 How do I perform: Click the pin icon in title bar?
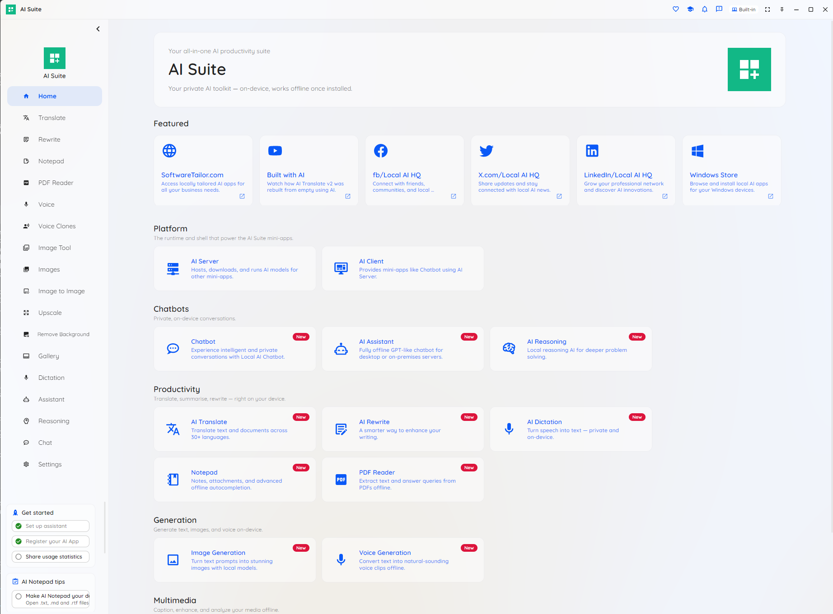tap(782, 9)
